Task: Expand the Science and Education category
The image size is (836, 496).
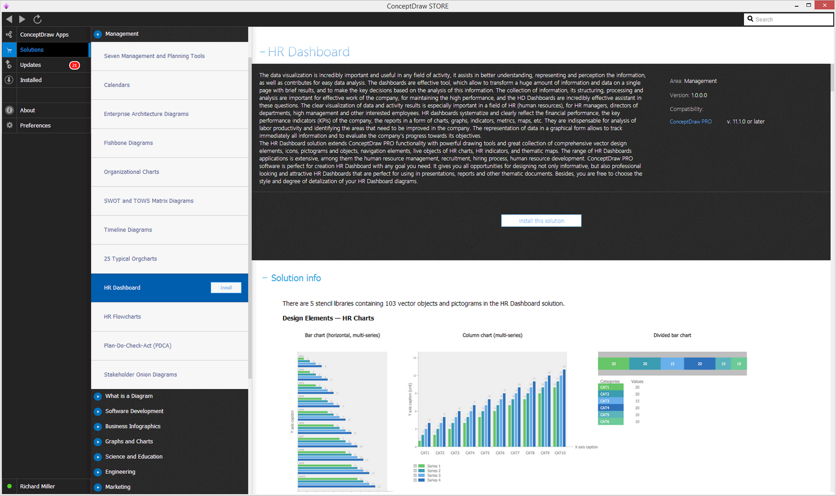Action: tap(98, 456)
